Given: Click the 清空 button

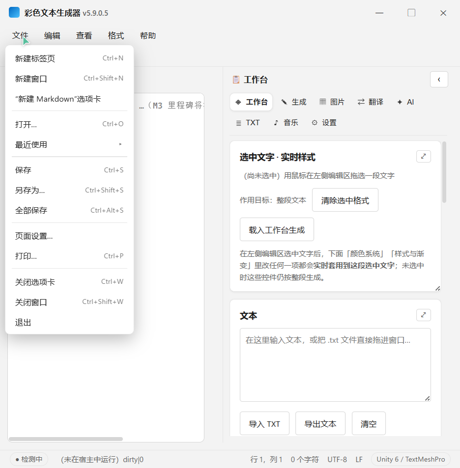Looking at the screenshot, I should click(369, 423).
